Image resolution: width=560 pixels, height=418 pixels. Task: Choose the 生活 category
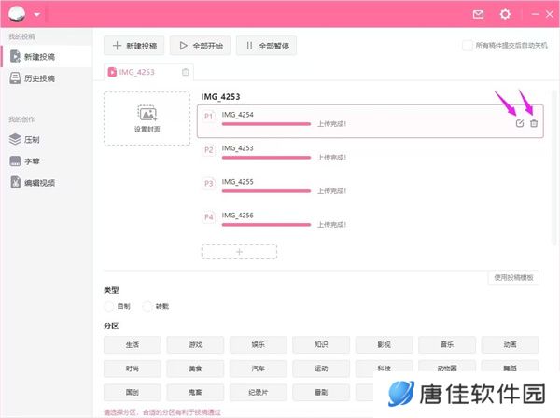(x=133, y=344)
